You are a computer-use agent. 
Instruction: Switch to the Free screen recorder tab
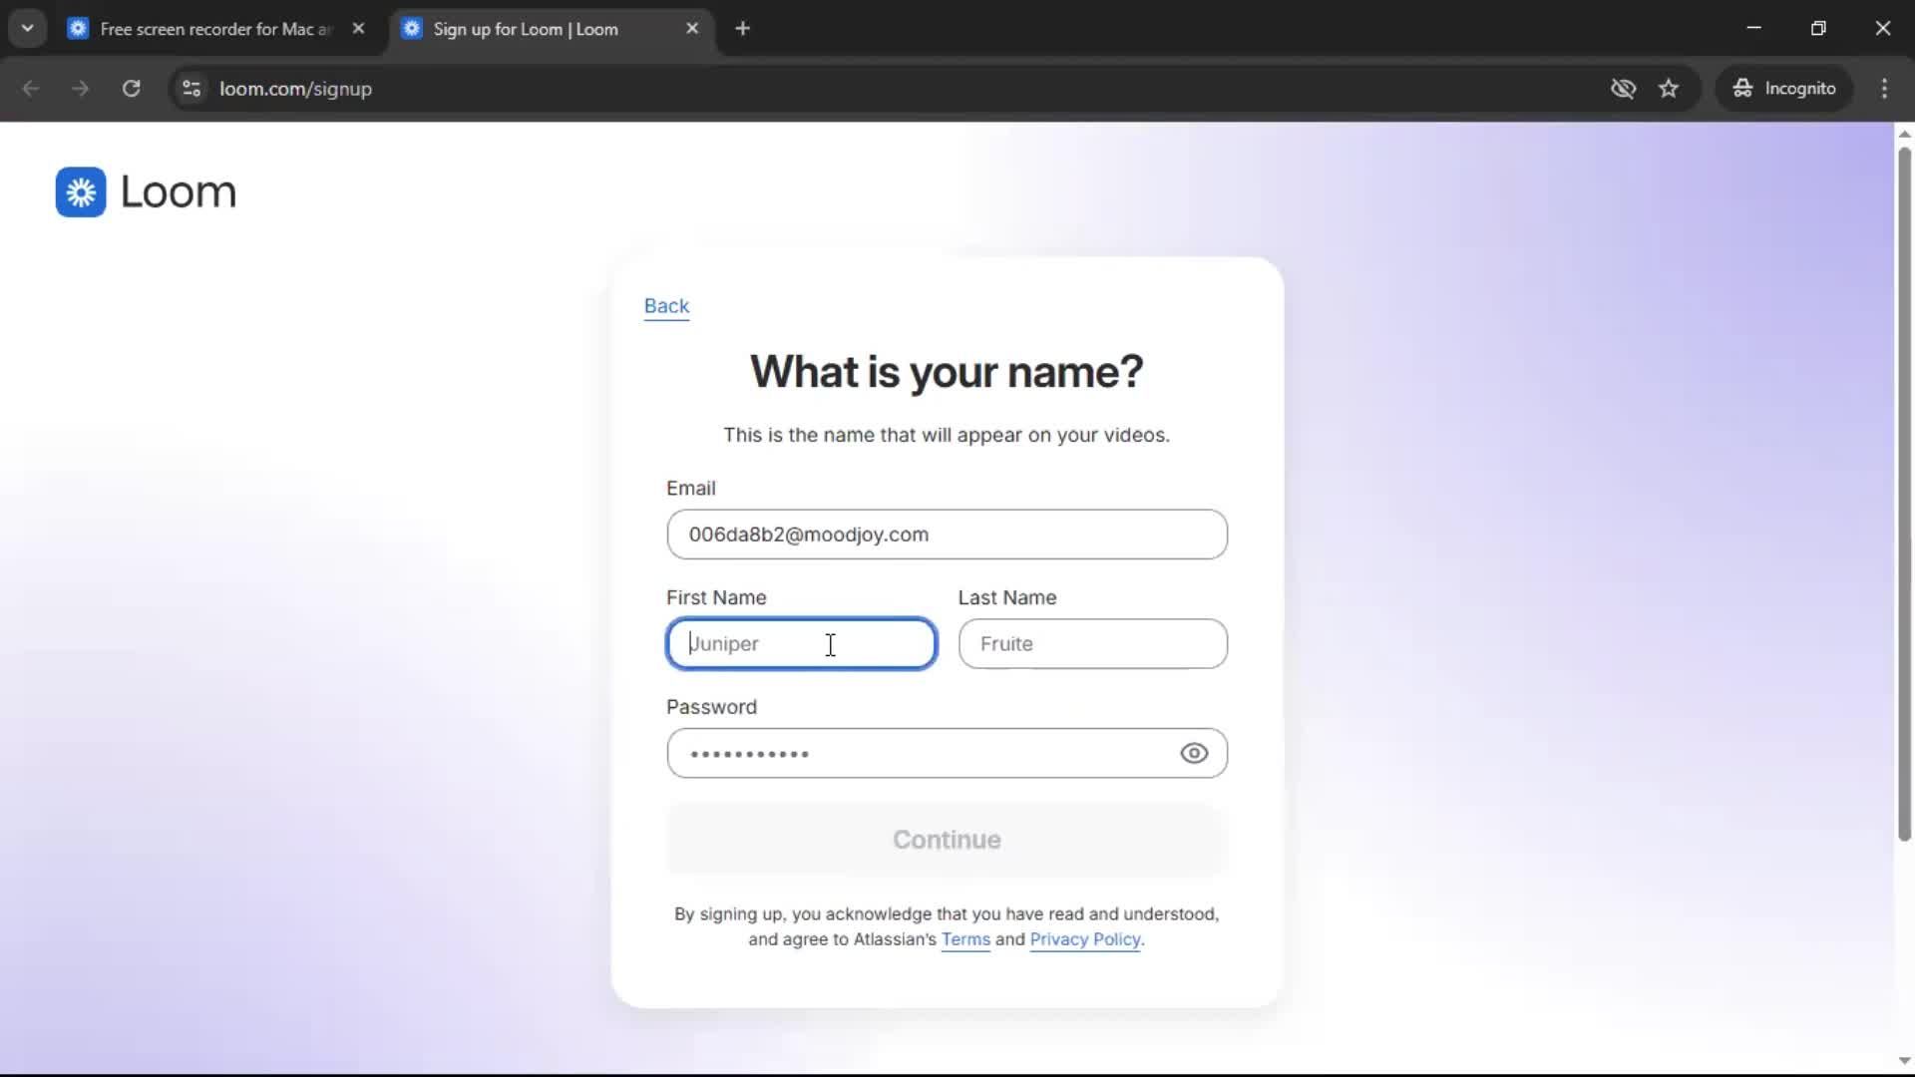(199, 29)
